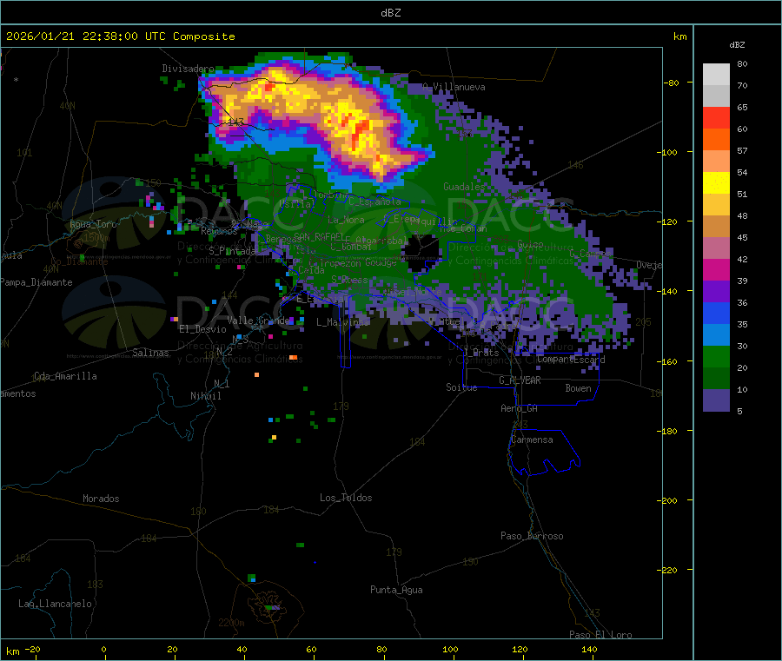The width and height of the screenshot is (782, 661).
Task: Select the 'Carmensa' map label
Action: pos(532,440)
